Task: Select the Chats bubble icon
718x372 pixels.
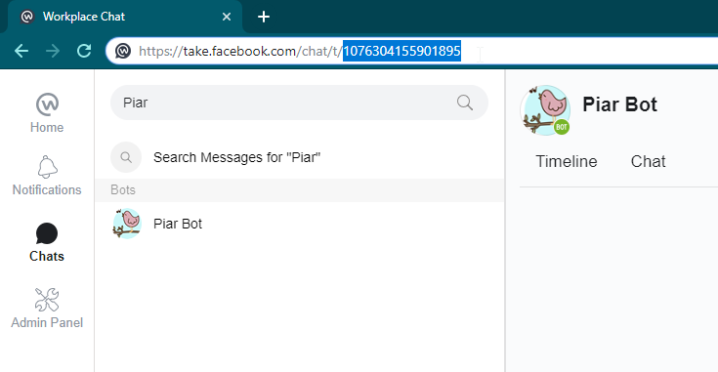Action: click(47, 233)
